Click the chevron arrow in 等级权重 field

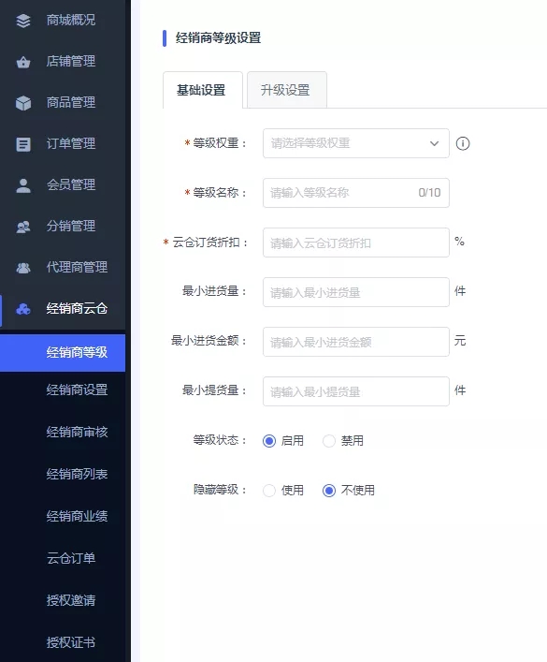[x=434, y=143]
